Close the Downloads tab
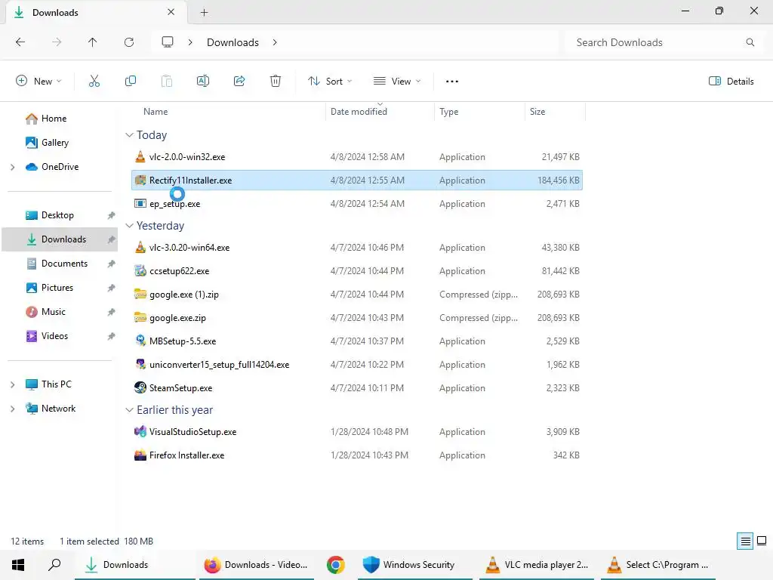This screenshot has height=580, width=773. click(x=171, y=12)
